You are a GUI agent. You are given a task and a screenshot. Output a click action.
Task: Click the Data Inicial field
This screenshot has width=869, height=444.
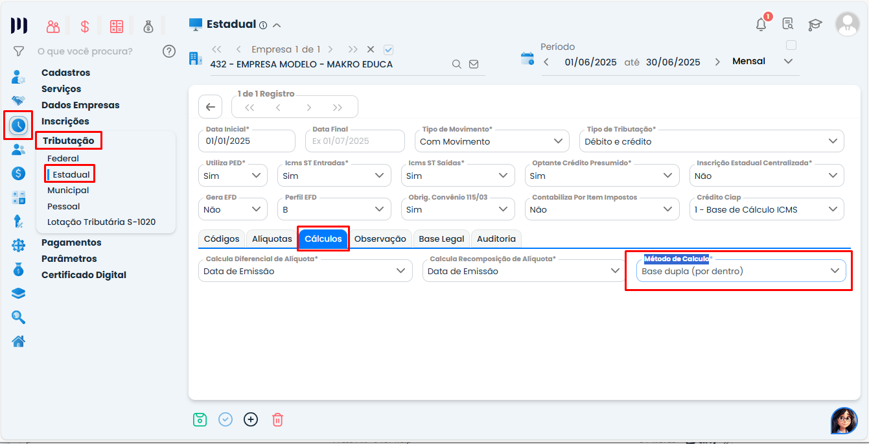[x=247, y=141]
